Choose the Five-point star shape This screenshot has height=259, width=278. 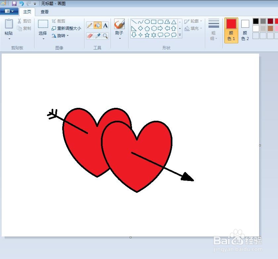coord(147,35)
